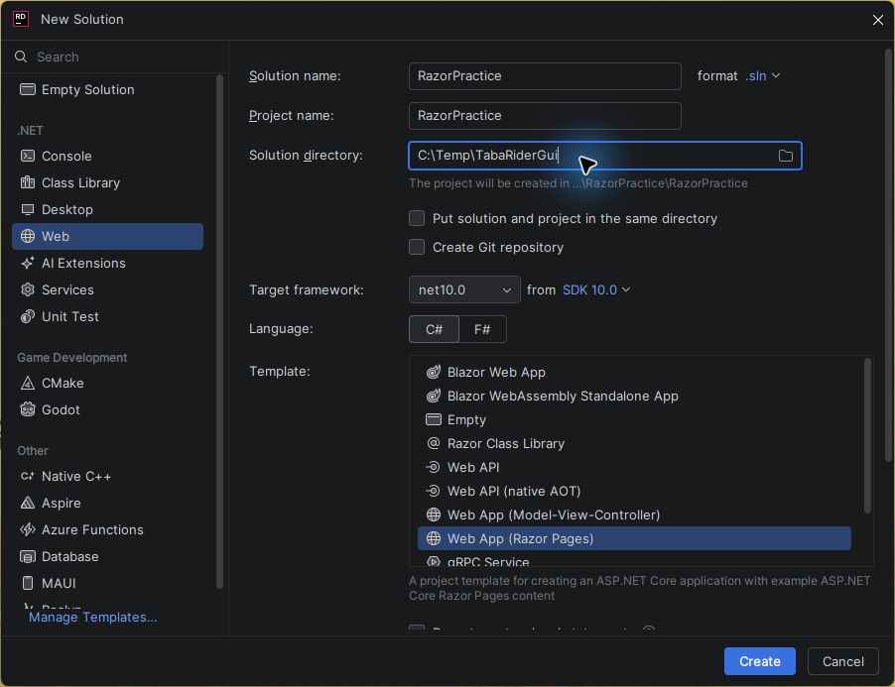Screen dimensions: 895x687
Task: Select Web App (Razor Pages) template
Action: point(634,538)
